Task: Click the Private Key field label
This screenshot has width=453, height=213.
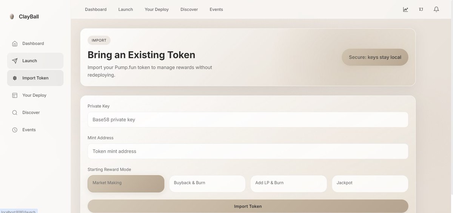Action: click(99, 106)
